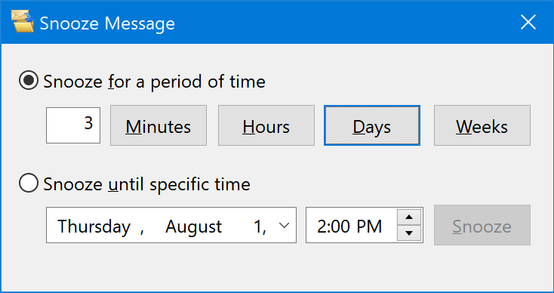Select the Snooze for a period radio button
This screenshot has height=293, width=554.
[x=28, y=82]
